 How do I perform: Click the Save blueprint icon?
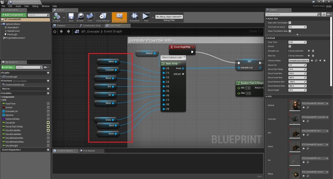(x=71, y=17)
